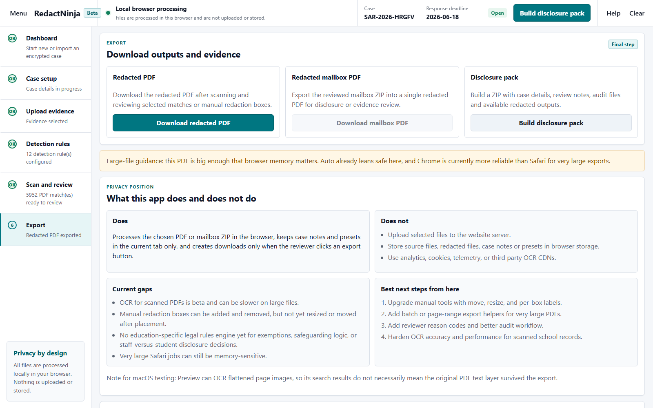Click the step 6 icon beside Export

coord(12,225)
